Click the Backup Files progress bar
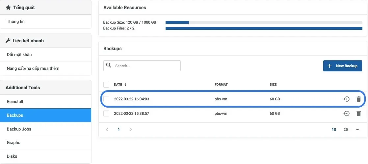The height and width of the screenshot is (164, 368). point(264,28)
